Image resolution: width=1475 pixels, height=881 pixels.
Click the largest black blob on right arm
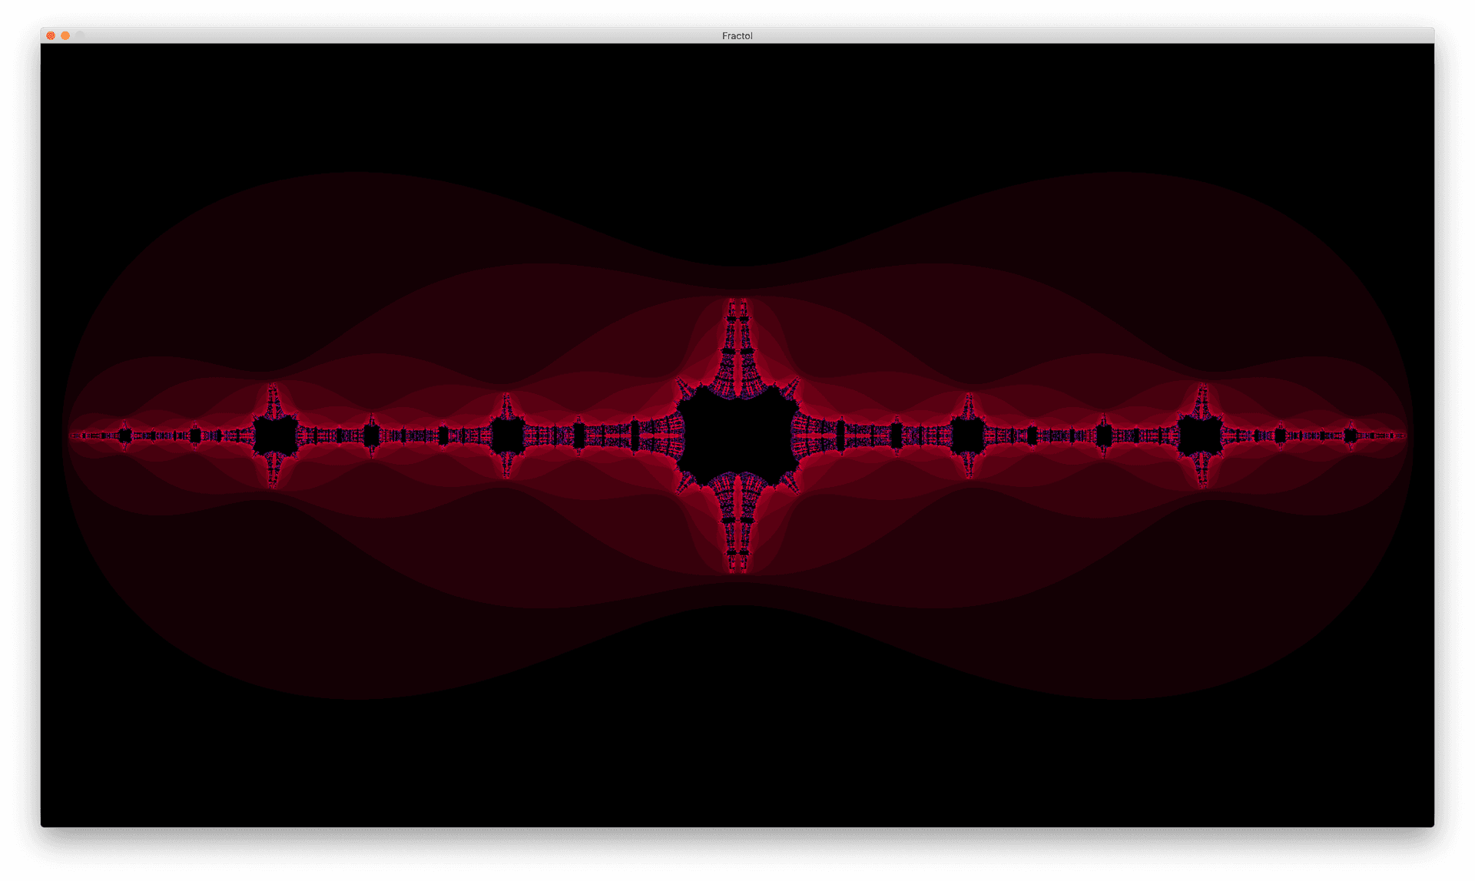pyautogui.click(x=1200, y=436)
